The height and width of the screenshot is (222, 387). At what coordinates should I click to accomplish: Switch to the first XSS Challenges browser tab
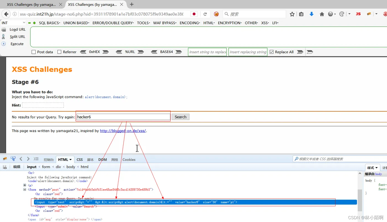[x=31, y=4]
